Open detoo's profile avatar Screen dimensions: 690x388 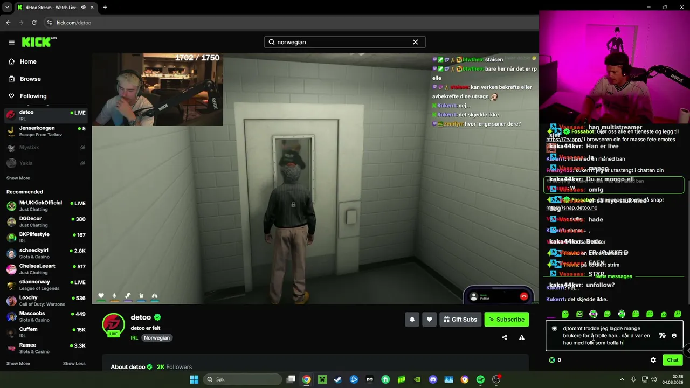(x=113, y=324)
